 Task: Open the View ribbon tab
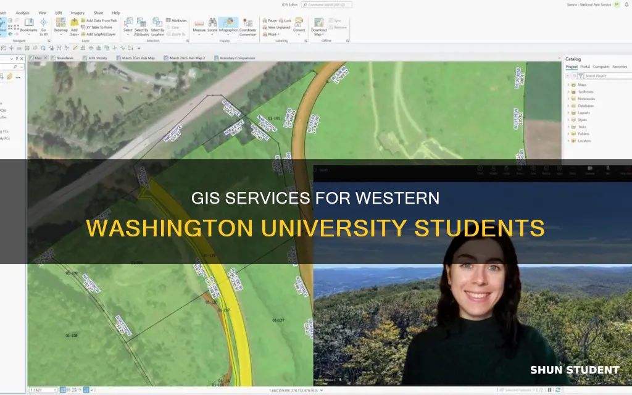[43, 13]
